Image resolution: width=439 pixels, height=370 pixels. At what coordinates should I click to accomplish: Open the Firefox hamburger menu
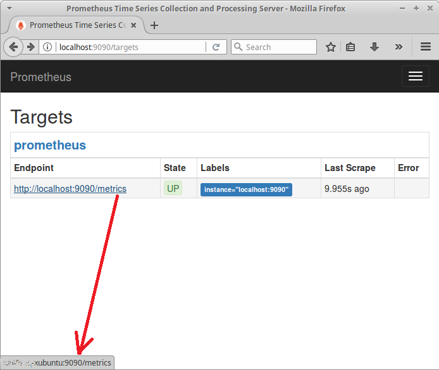(x=426, y=46)
